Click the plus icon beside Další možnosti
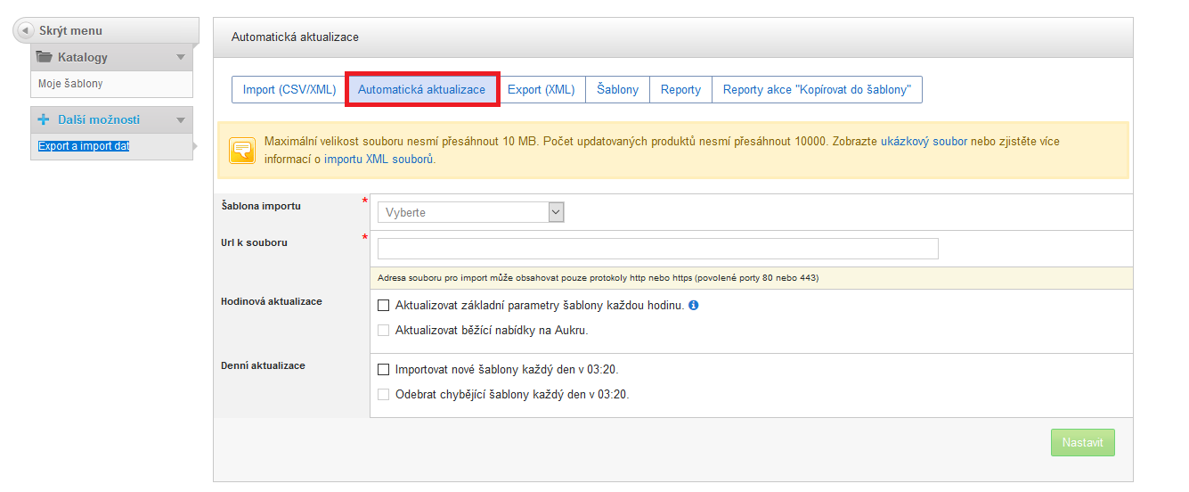Image resolution: width=1189 pixels, height=492 pixels. (x=44, y=119)
